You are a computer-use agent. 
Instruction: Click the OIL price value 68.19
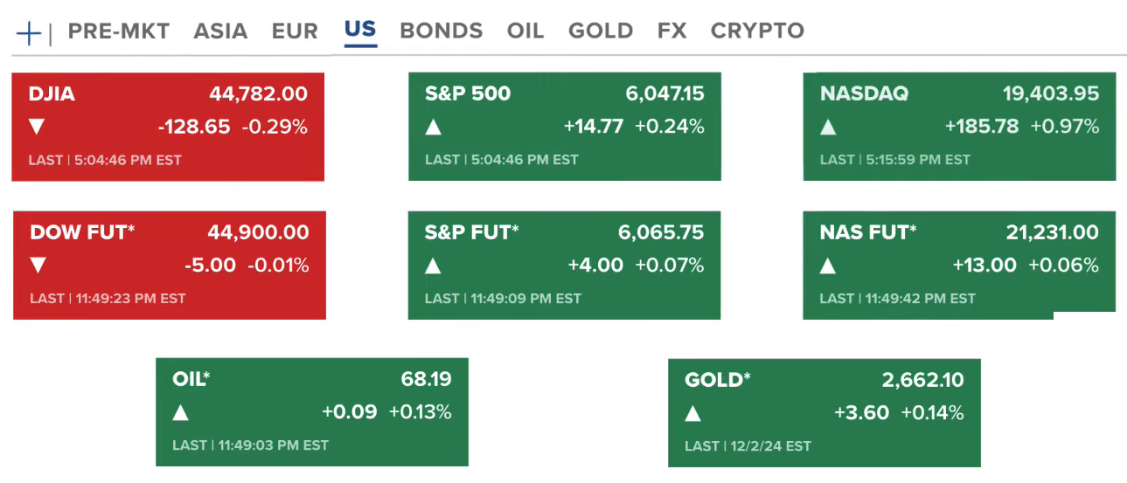coord(427,380)
